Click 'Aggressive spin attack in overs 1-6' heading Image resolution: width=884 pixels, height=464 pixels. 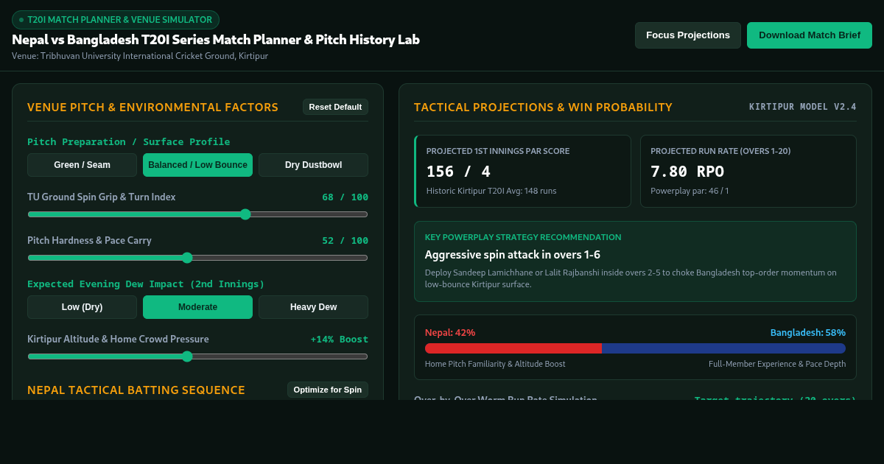pyautogui.click(x=513, y=255)
